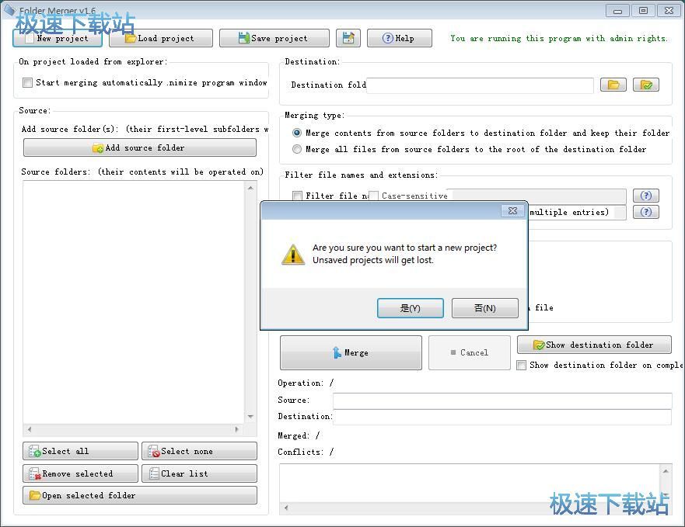Click the Destination progress field

coord(502,417)
